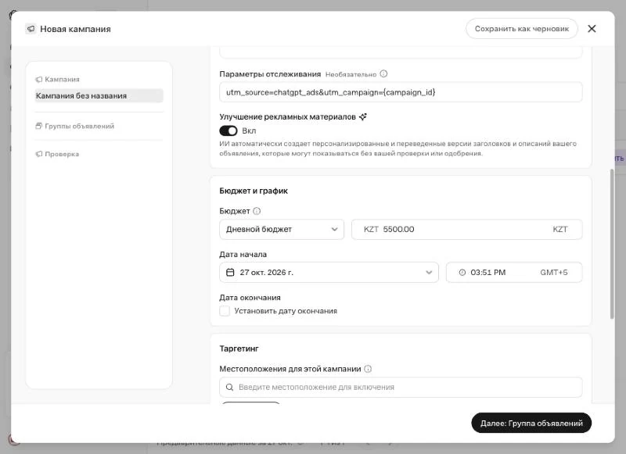Screen dimensions: 626x454
Task: Go to Проверка step
Action: (x=57, y=154)
